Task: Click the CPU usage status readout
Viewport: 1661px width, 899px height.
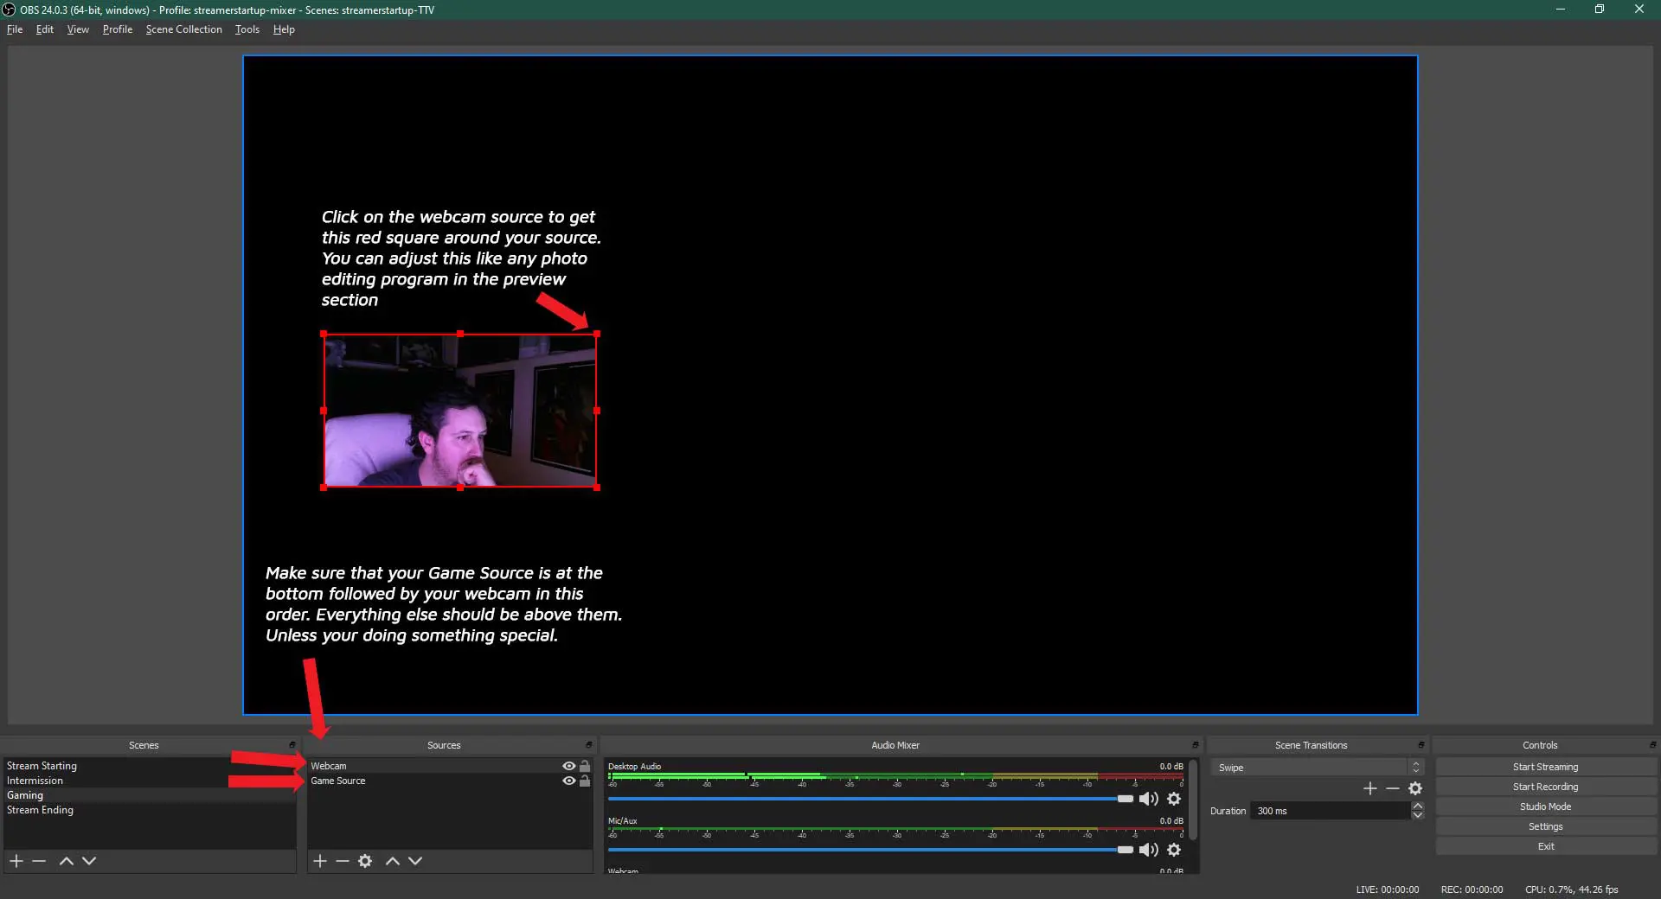Action: point(1571,889)
